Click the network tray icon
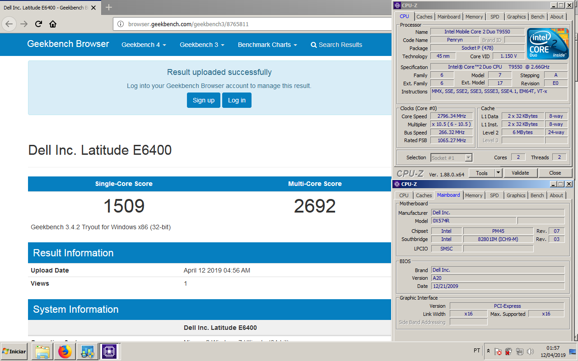The image size is (578, 361). pyautogui.click(x=519, y=352)
